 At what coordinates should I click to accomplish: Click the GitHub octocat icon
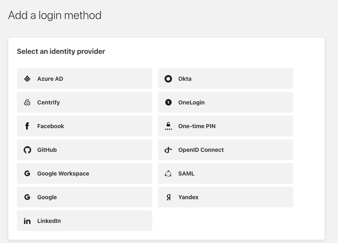coord(27,150)
